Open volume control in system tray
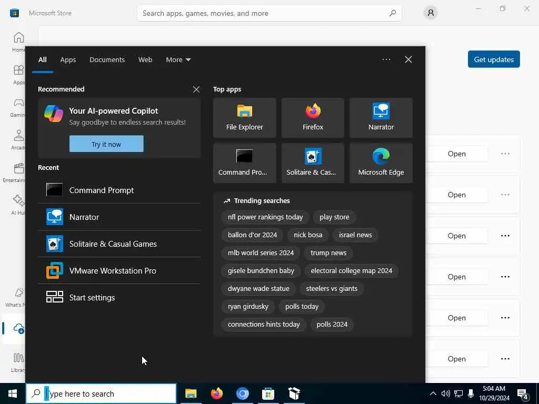This screenshot has height=404, width=539. pyautogui.click(x=445, y=393)
